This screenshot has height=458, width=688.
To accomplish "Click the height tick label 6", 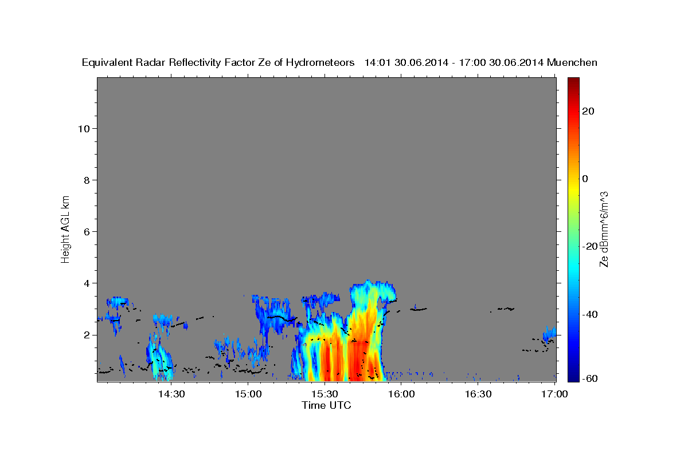I will (x=87, y=231).
